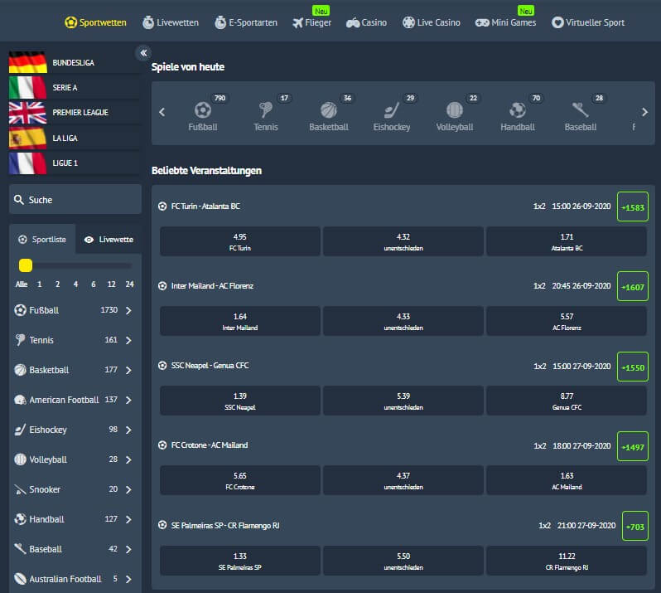Click the Baseball bat icon in sidebar list

[20, 549]
